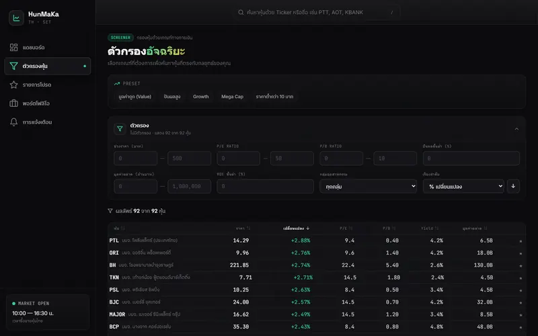Select the funnel icon in sidebar screener item
Viewport: 538px width, 336px height.
(13, 66)
